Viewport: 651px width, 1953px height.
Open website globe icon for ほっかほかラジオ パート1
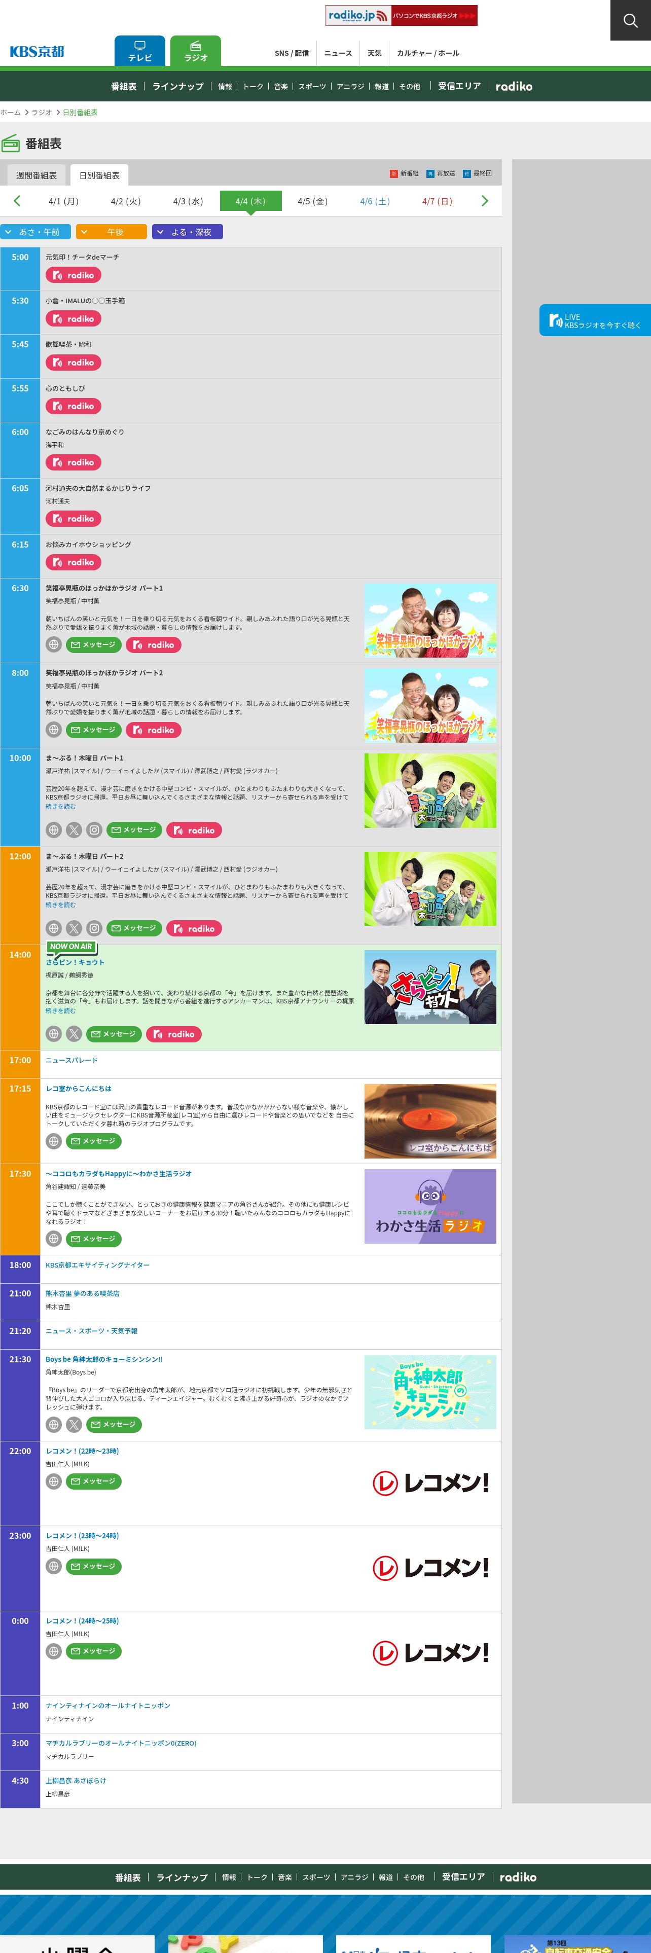pyautogui.click(x=54, y=644)
